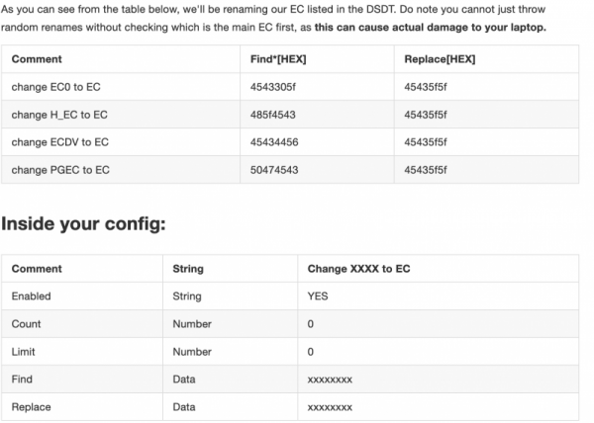Select the 485f4543 find hex cell
594x423 pixels.
[272, 115]
